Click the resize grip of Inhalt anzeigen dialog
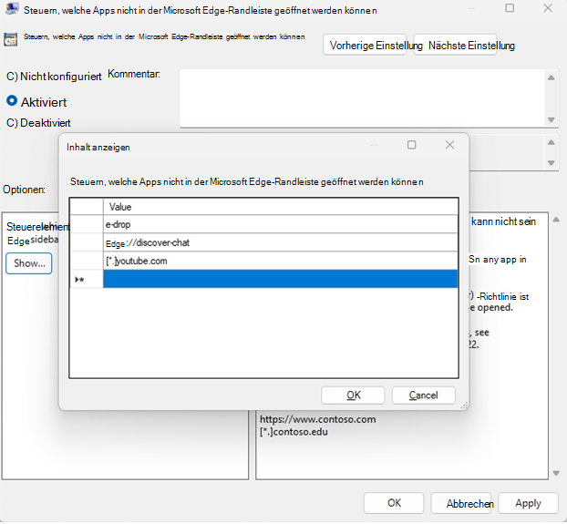Viewport: 567px width, 524px height. click(x=464, y=406)
